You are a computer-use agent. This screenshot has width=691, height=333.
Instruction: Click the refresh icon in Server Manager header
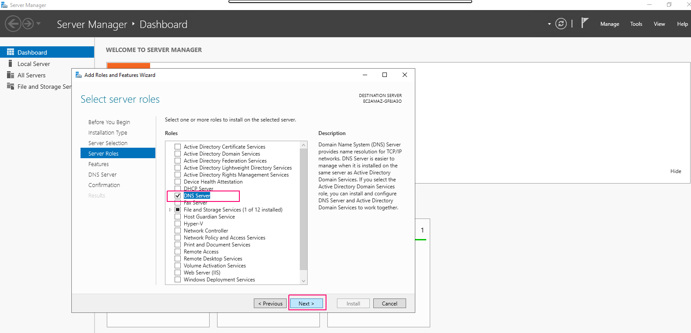[561, 24]
